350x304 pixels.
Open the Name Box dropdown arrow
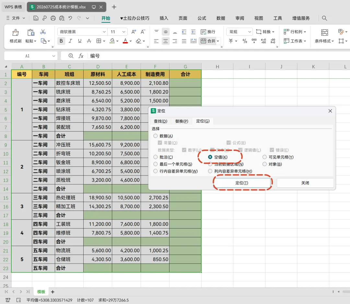tap(53, 56)
